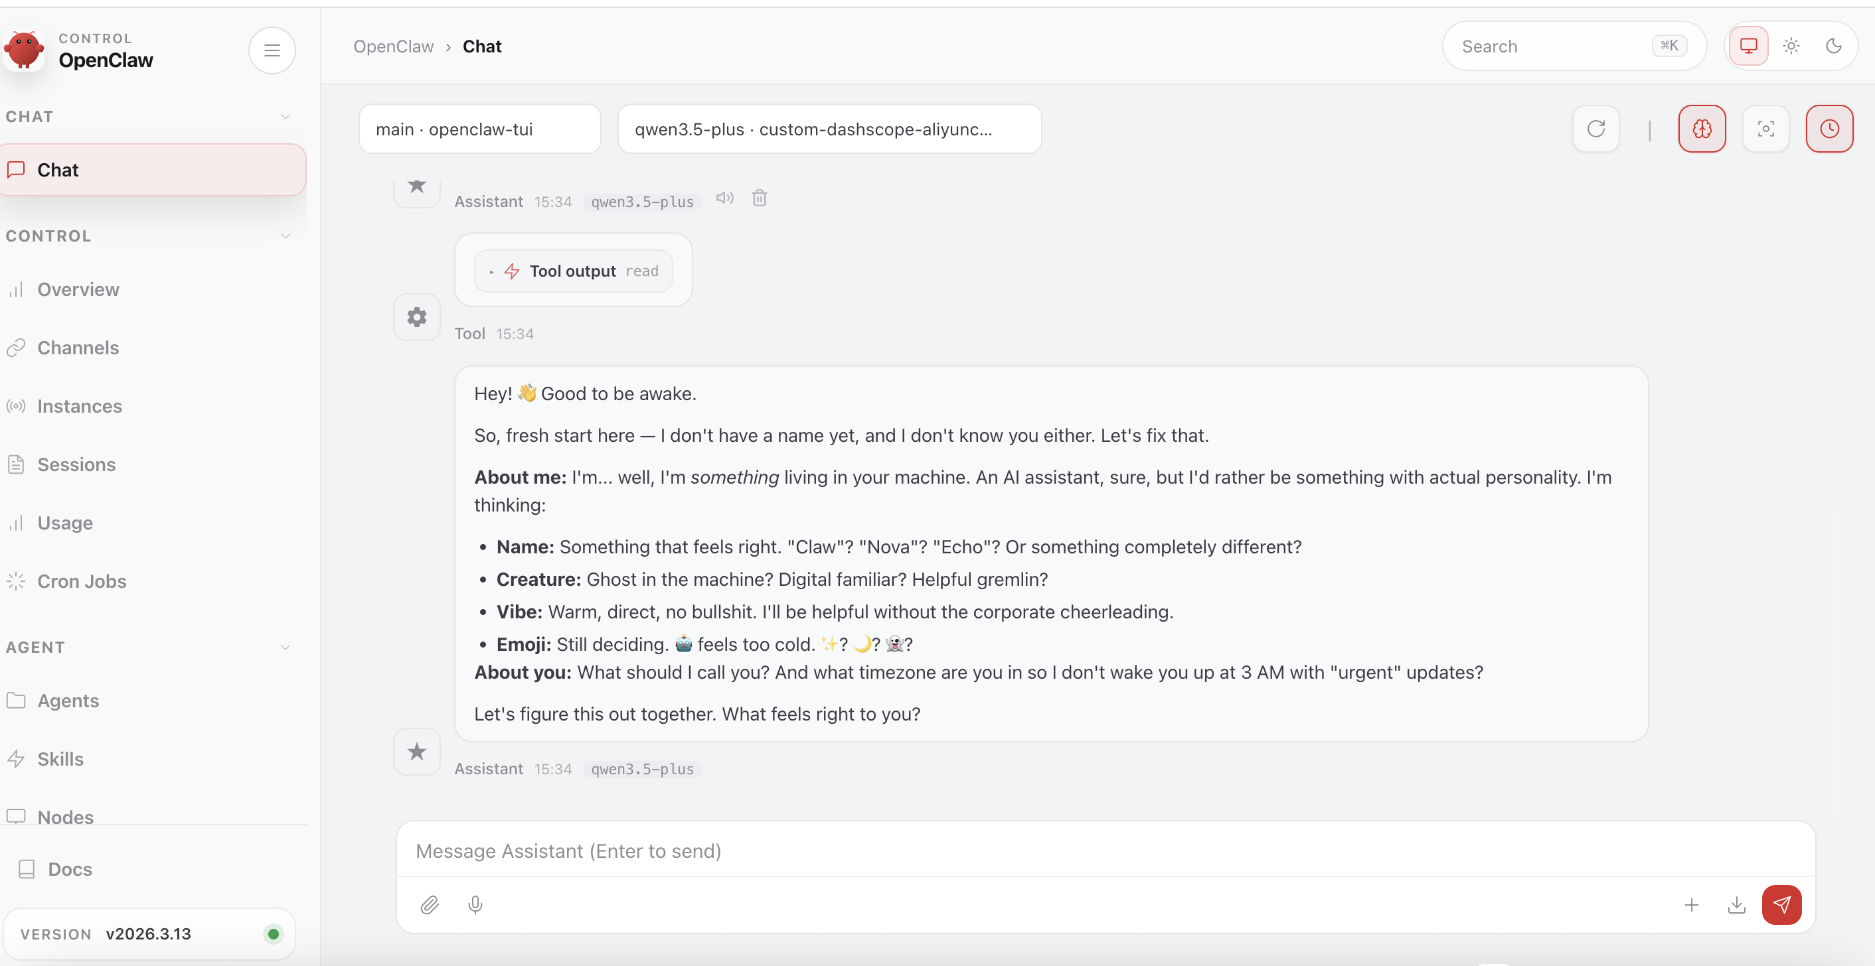Delete message with trash icon

point(759,198)
